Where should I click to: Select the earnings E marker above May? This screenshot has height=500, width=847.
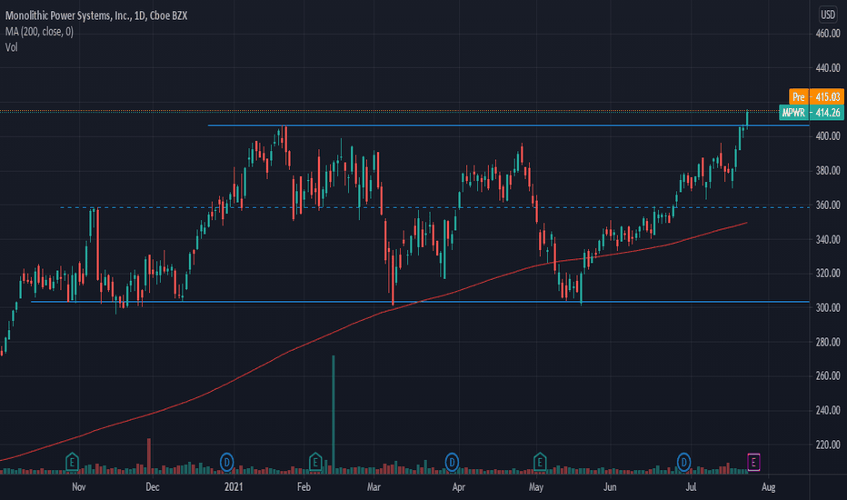click(x=540, y=462)
